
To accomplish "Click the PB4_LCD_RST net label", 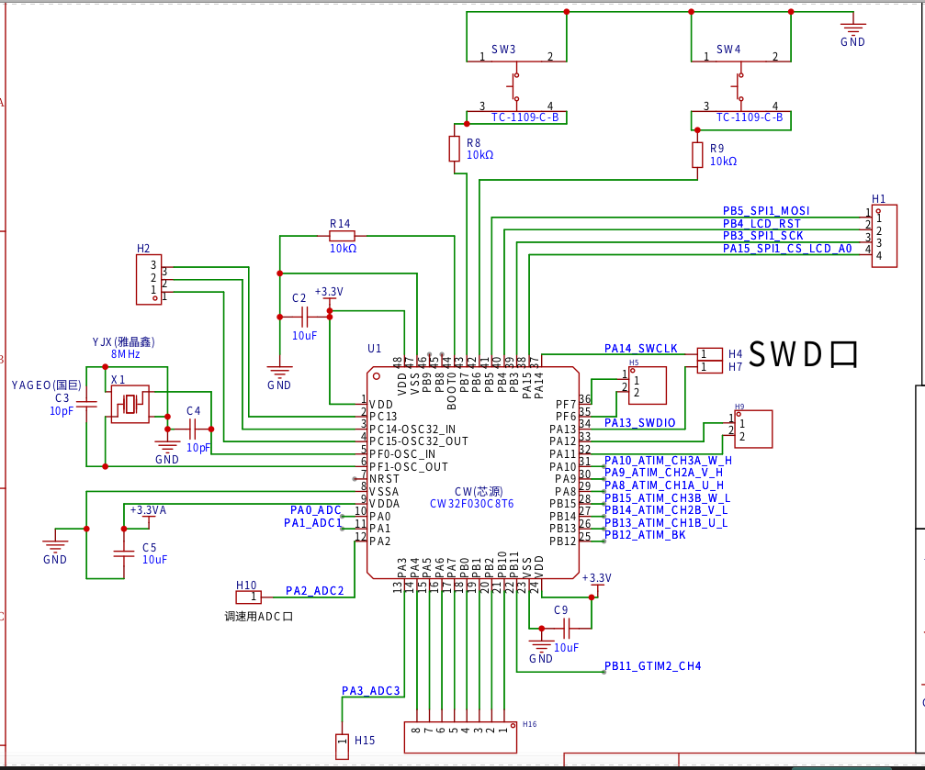I will [x=761, y=223].
